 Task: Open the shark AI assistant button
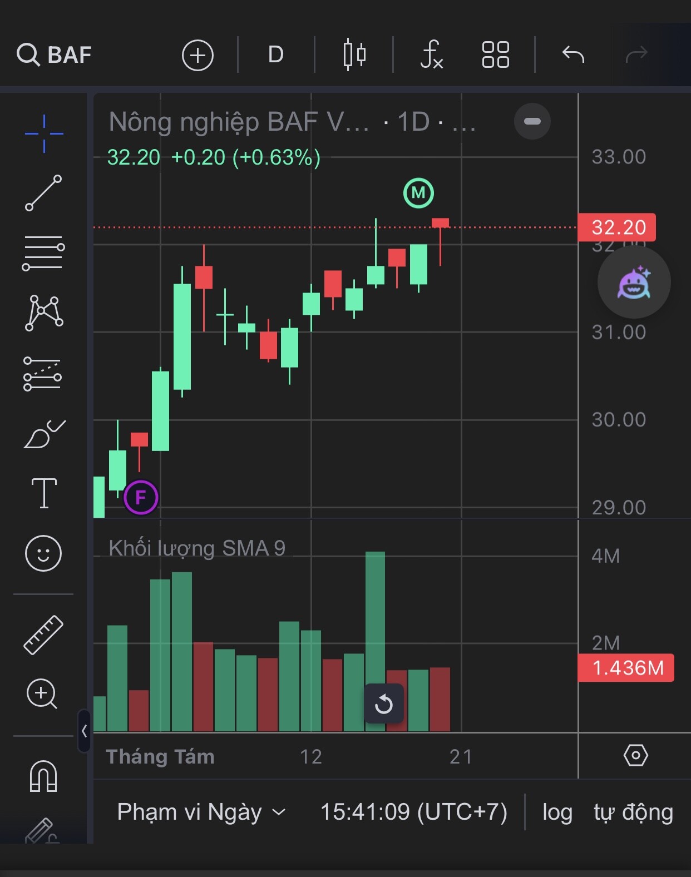tap(634, 283)
